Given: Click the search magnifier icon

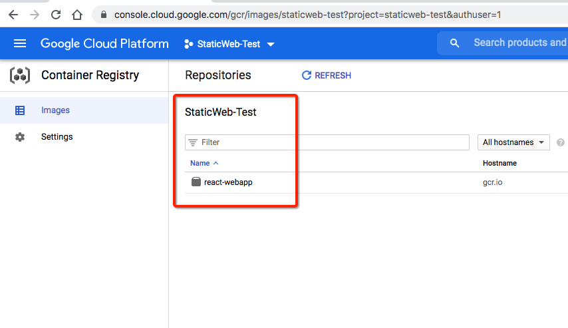Looking at the screenshot, I should [x=455, y=43].
